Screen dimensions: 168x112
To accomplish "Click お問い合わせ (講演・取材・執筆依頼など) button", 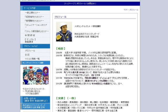I will pyautogui.click(x=35, y=100).
